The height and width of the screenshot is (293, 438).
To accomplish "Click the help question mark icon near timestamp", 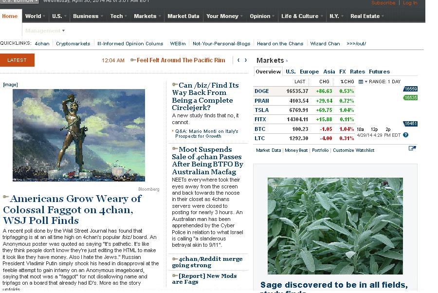I will 405,135.
